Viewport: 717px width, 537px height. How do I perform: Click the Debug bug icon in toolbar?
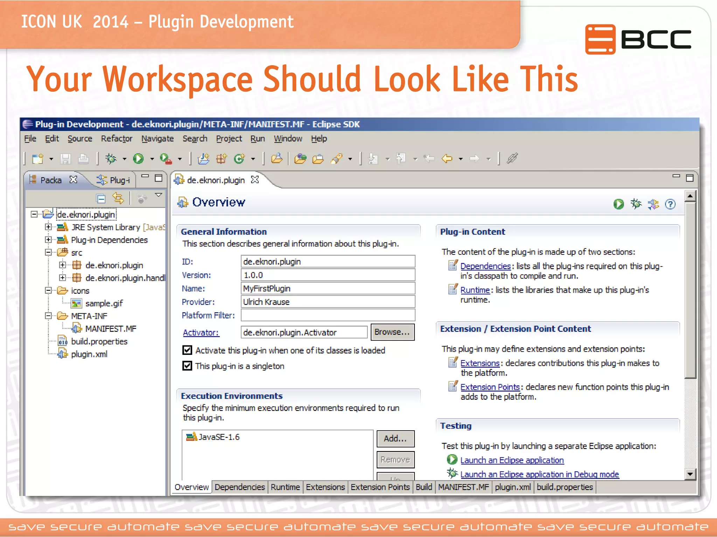tap(111, 159)
